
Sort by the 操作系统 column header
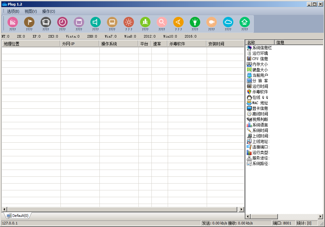point(119,44)
